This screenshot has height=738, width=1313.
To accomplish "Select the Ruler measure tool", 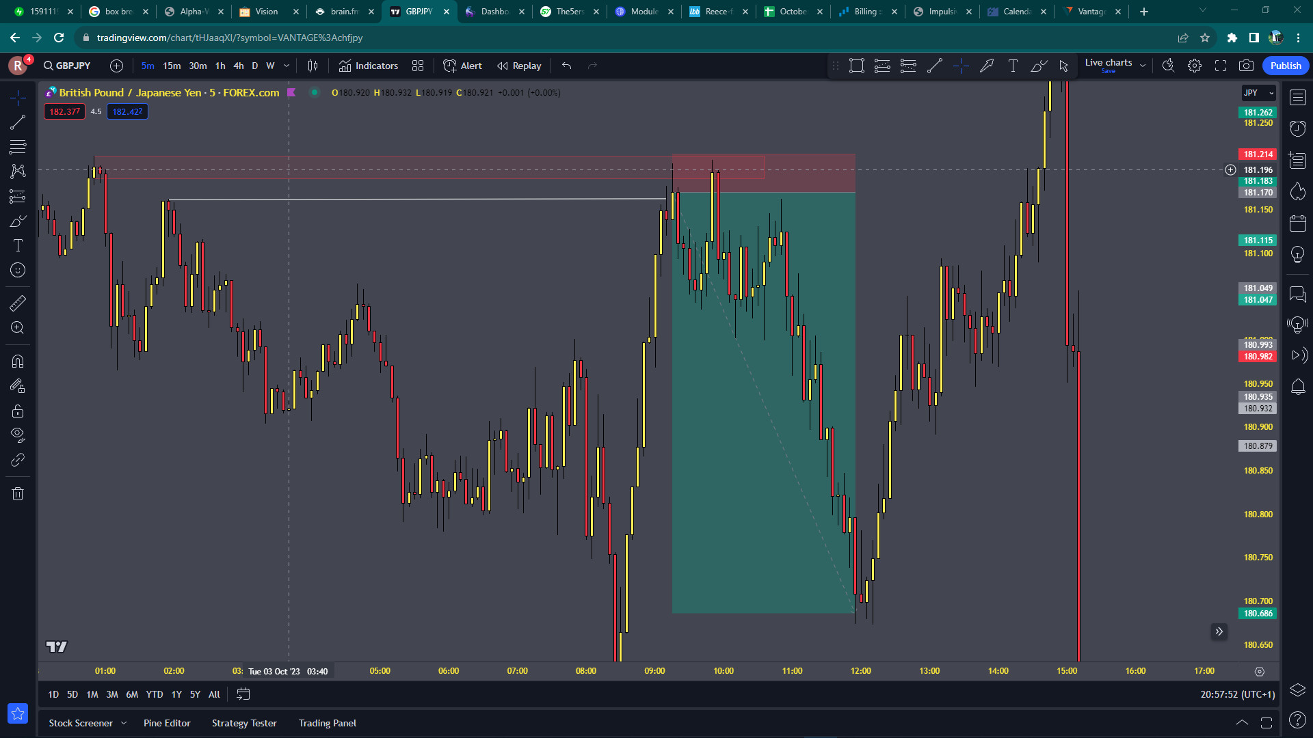I will 18,303.
